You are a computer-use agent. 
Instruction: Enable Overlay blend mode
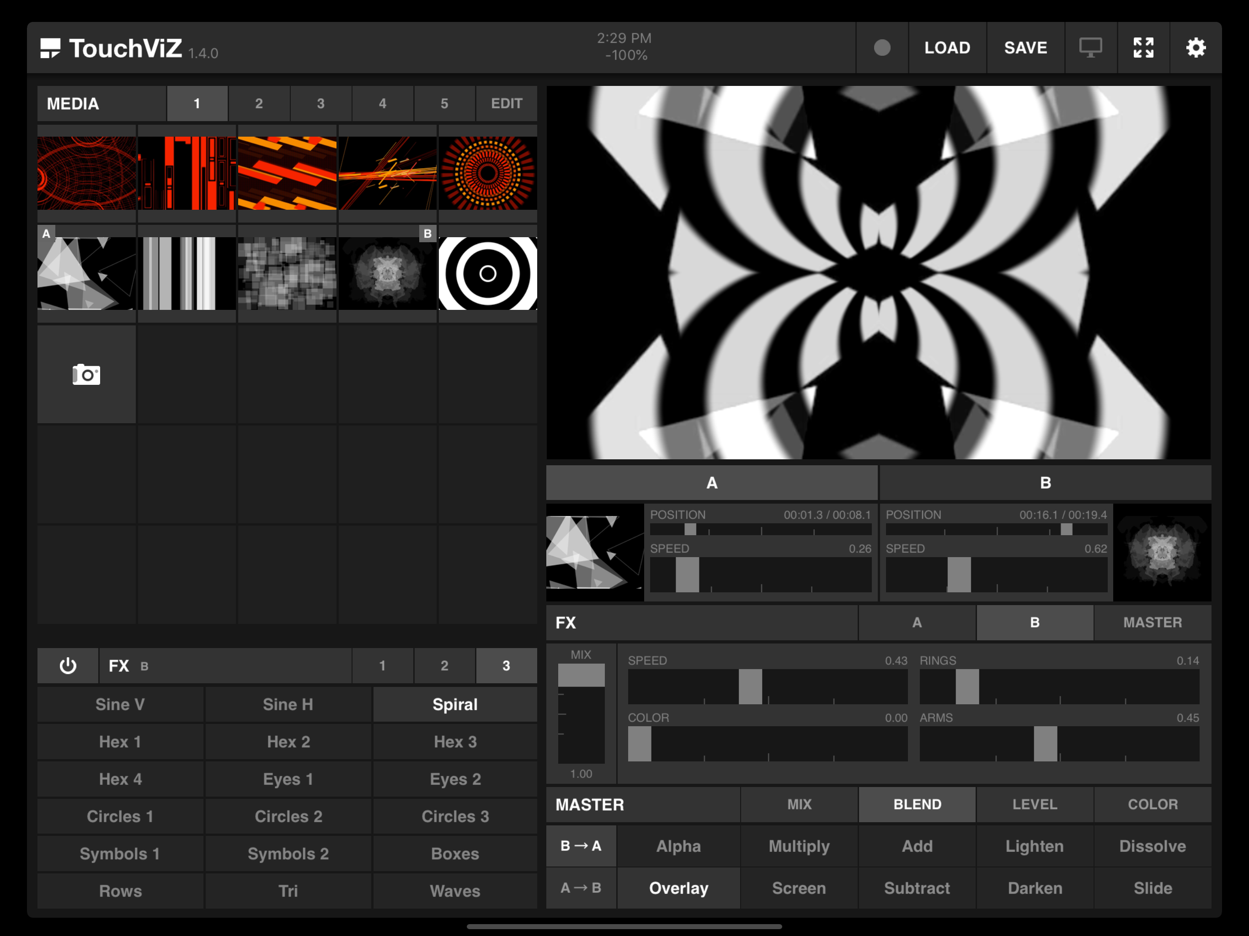678,888
